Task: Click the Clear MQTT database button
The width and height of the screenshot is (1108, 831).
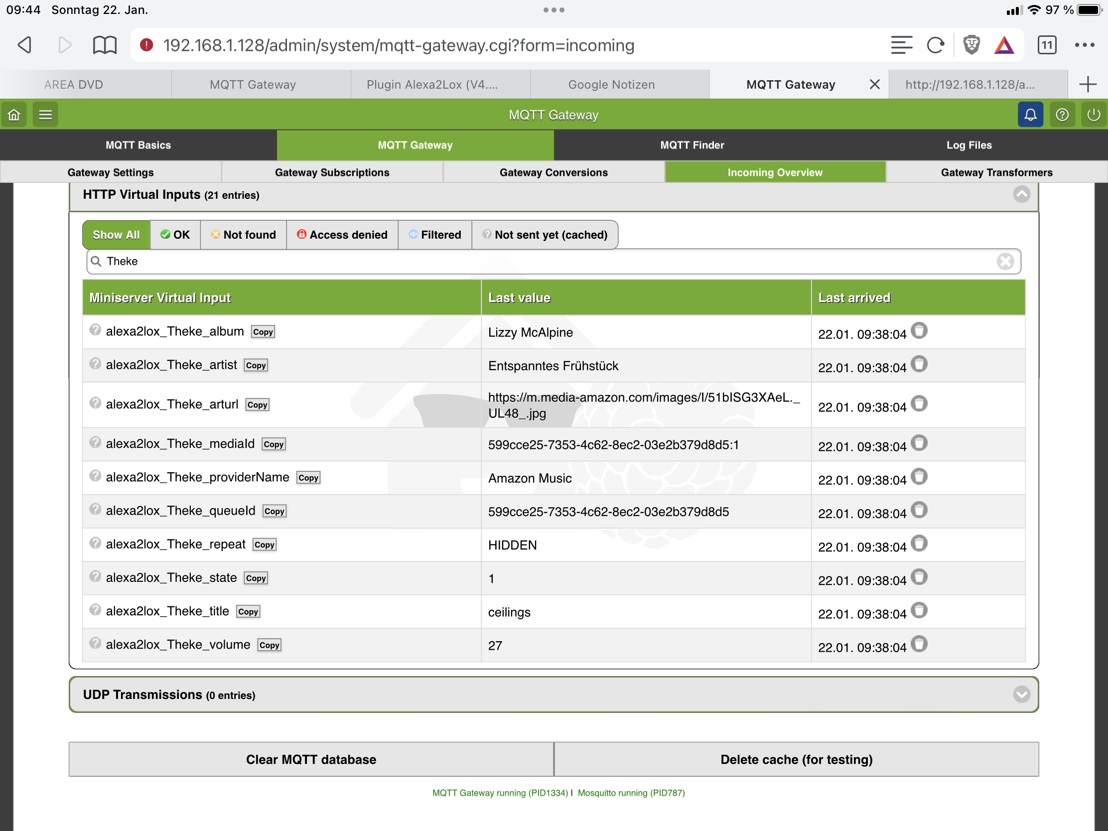Action: pos(310,759)
